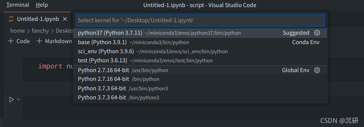The image size is (364, 127).
Task: Choose Python 2.7.16 64-bit at /bin/python
Action: click(200, 79)
